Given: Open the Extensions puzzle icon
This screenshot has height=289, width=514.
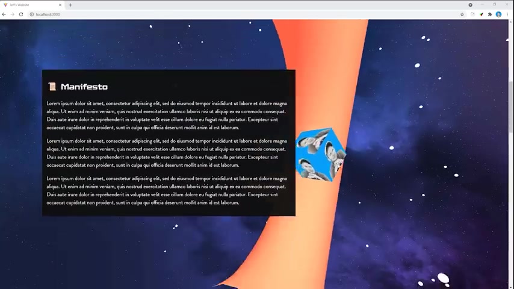Looking at the screenshot, I should point(490,14).
